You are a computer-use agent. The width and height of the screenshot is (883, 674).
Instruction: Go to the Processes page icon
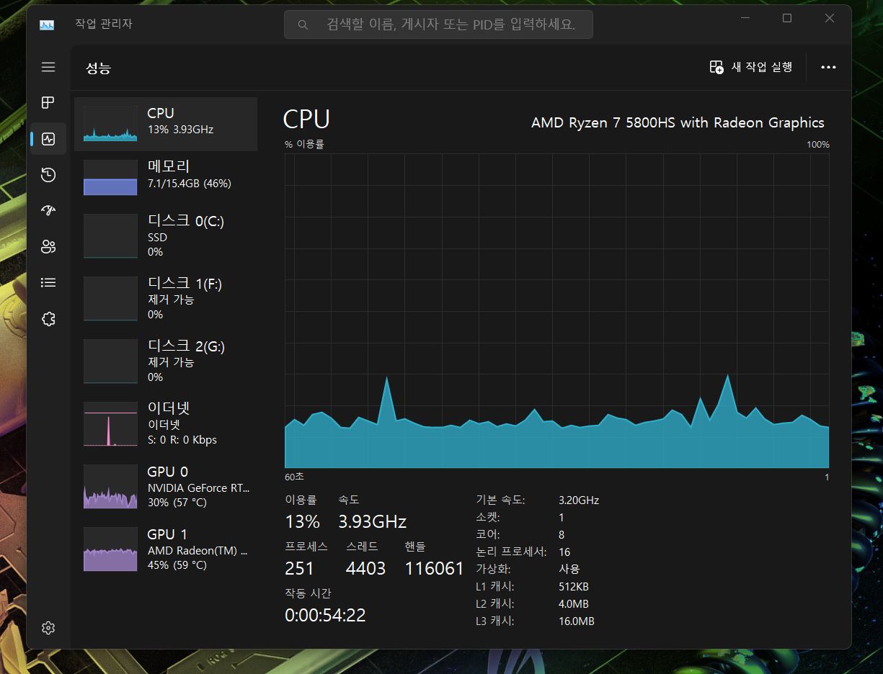[48, 103]
